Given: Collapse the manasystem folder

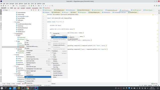Looking at the screenshot, I should 13,33.
